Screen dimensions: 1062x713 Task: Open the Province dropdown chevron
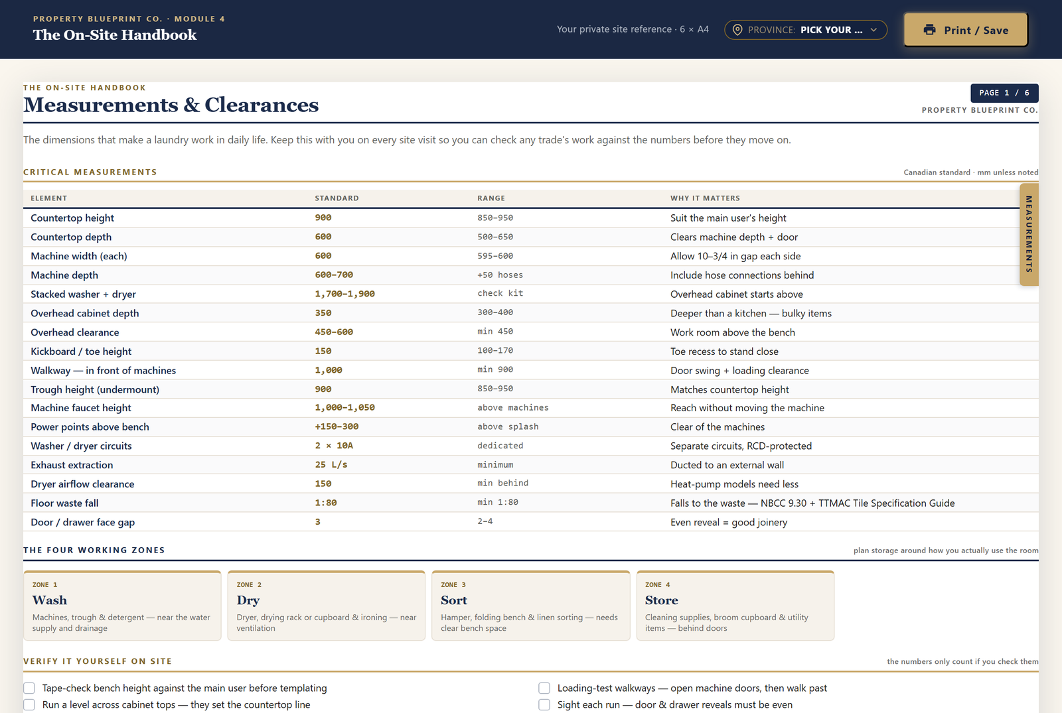tap(873, 30)
